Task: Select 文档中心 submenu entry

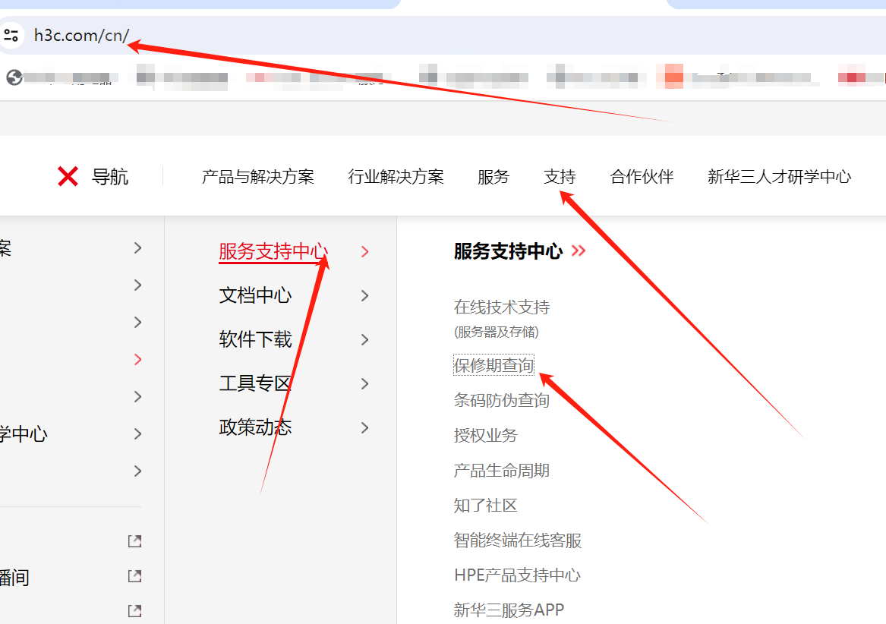Action: (255, 295)
